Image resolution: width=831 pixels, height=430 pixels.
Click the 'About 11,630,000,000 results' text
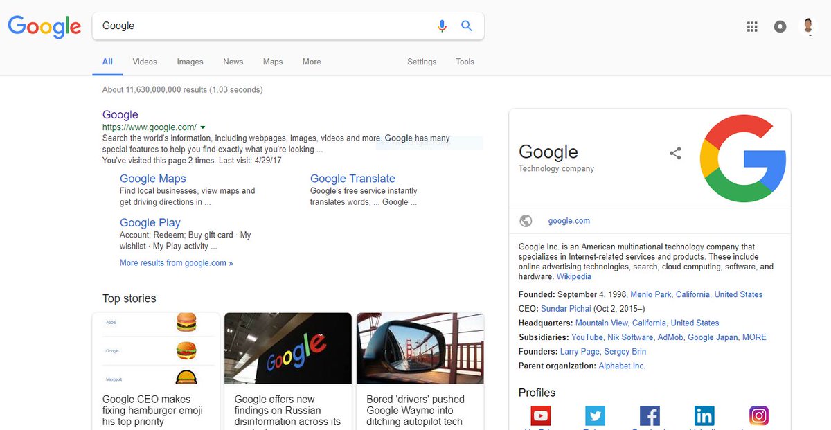click(x=182, y=90)
